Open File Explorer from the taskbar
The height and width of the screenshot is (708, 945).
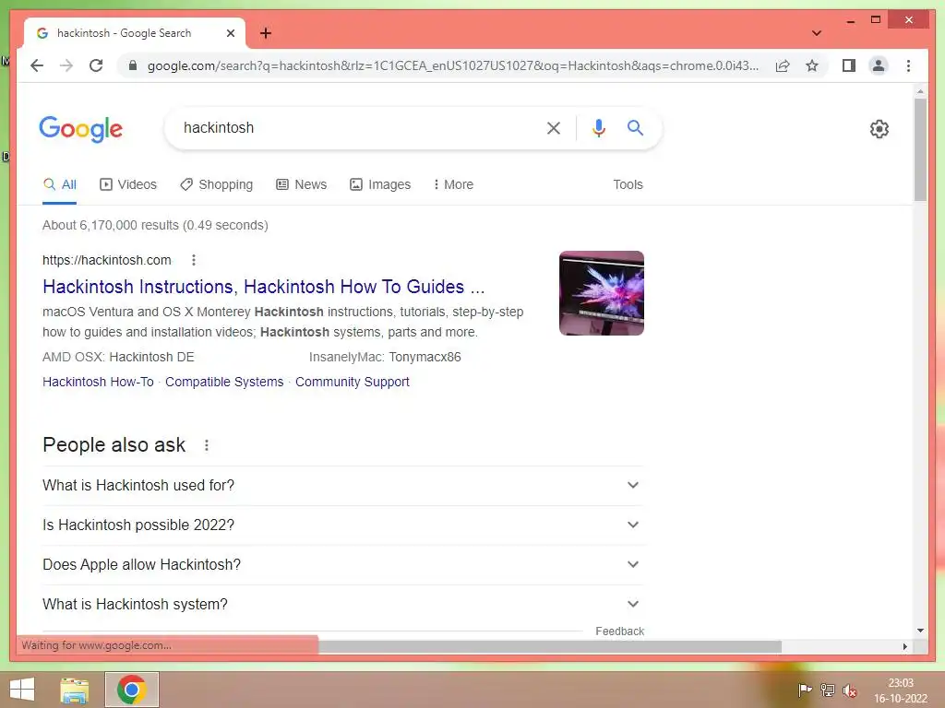[x=75, y=690]
